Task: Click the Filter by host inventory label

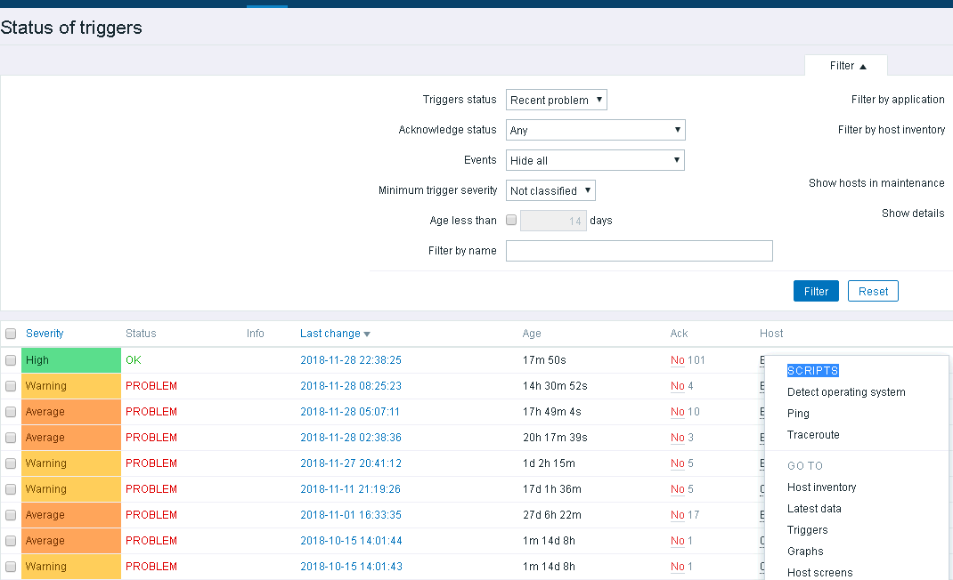Action: [x=891, y=130]
